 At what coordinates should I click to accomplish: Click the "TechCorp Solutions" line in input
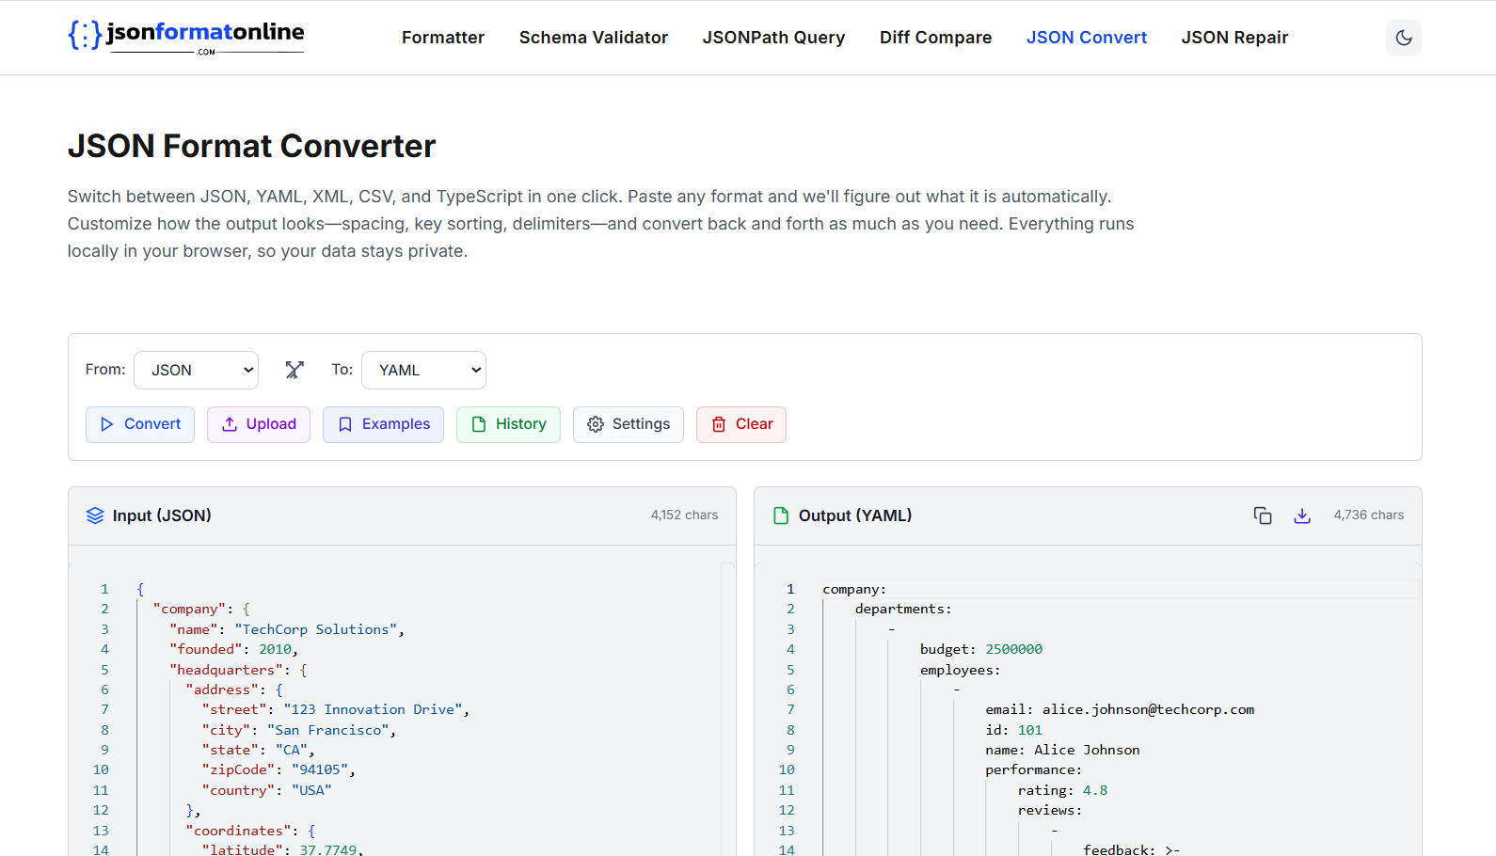pos(287,629)
